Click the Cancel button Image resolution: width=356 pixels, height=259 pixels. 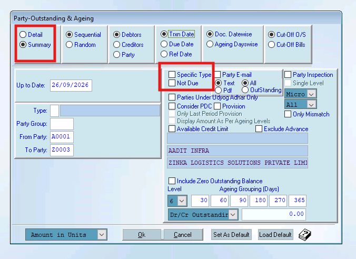[x=183, y=235]
